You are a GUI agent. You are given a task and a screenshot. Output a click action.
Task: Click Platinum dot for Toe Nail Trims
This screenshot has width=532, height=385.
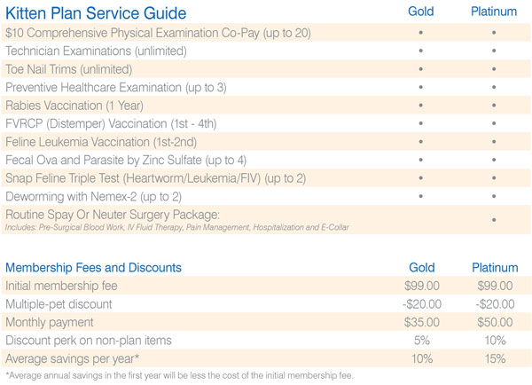(494, 69)
